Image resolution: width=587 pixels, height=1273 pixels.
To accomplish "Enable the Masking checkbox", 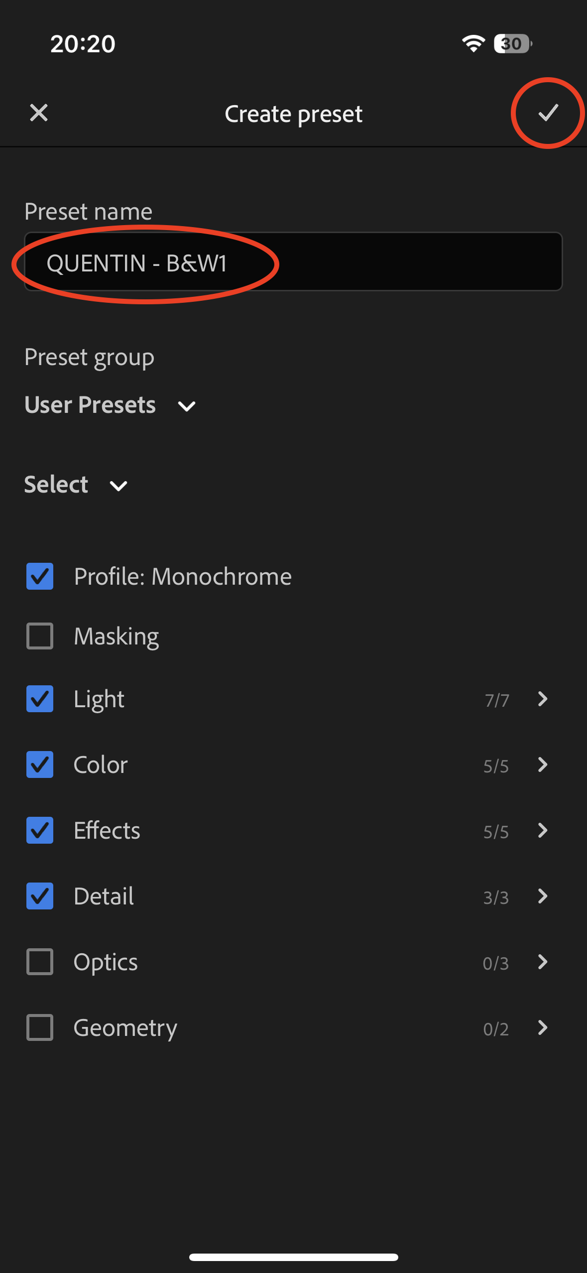I will point(40,636).
